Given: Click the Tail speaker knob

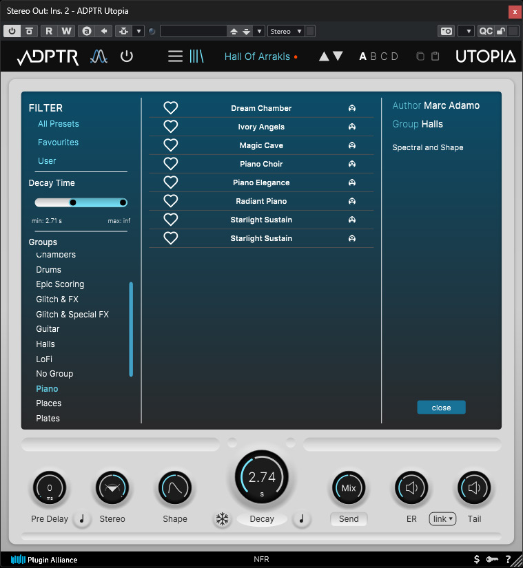Looking at the screenshot, I should (x=474, y=488).
